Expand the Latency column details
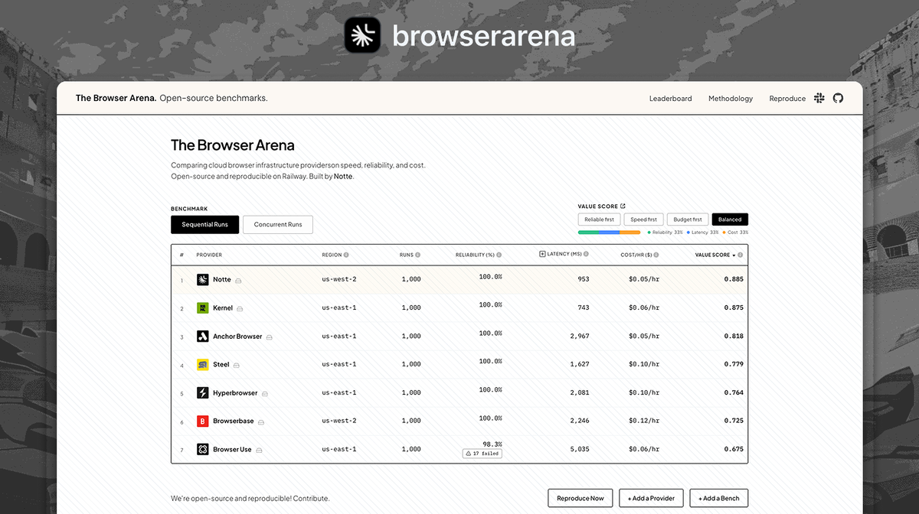Image resolution: width=919 pixels, height=514 pixels. [544, 254]
